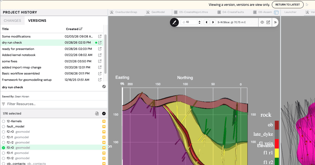This screenshot has height=165, width=315.
Task: Click the M badge on the 12-Kernels row
Action: click(104, 121)
